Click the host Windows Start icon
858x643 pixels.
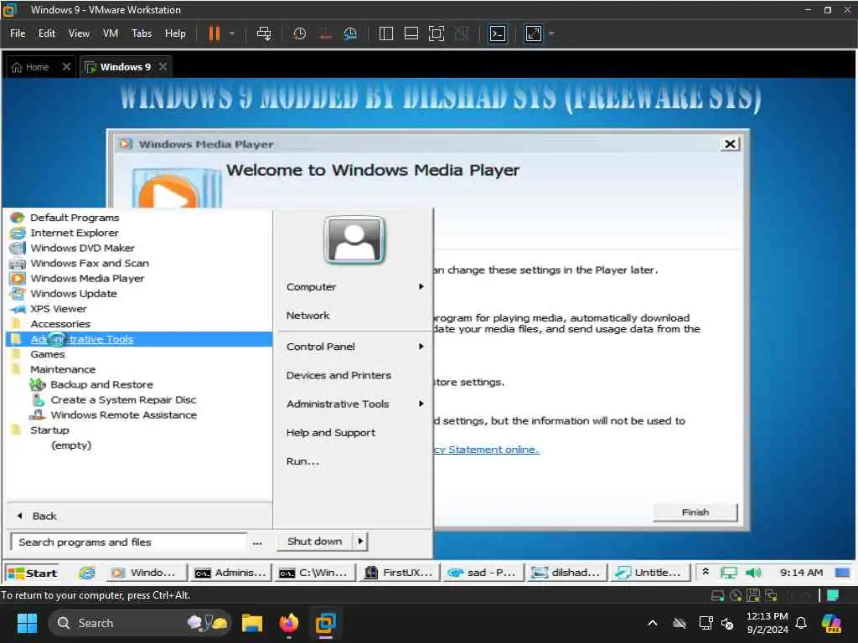[27, 623]
